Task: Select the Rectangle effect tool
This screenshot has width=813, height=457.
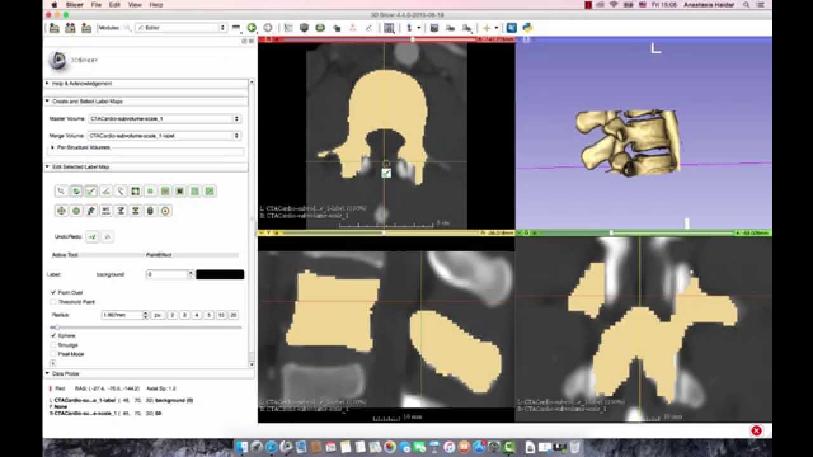Action: point(151,191)
